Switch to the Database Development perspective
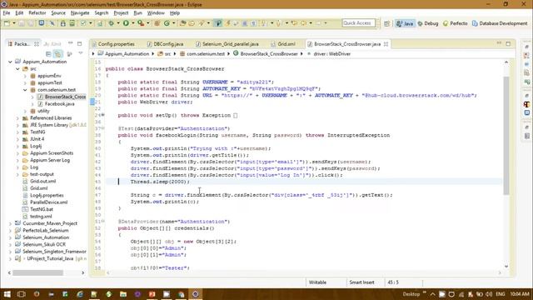533x300 pixels. tap(500, 23)
